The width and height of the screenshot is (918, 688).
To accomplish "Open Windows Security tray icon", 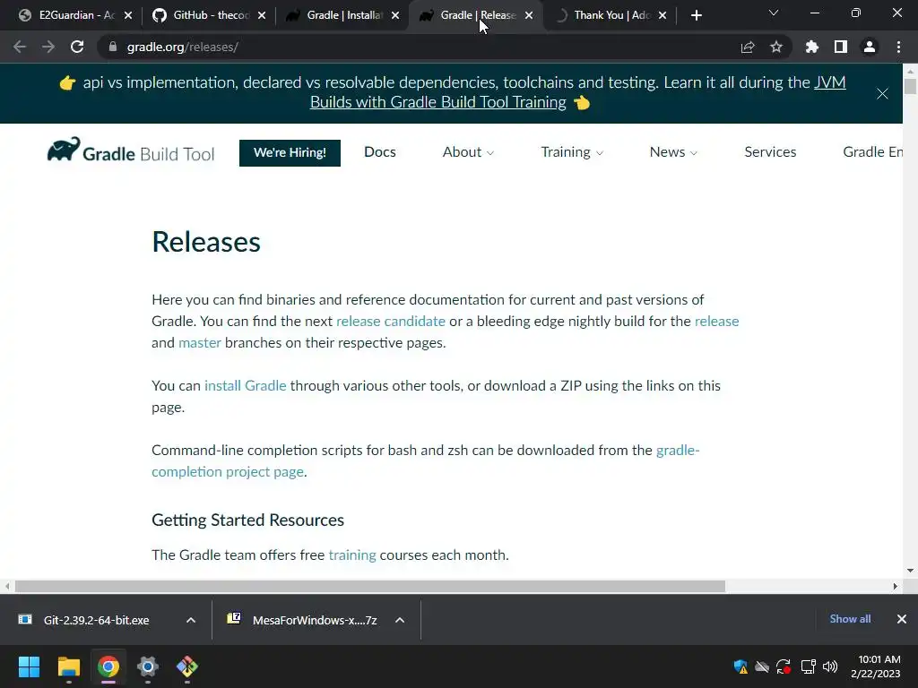I will pos(740,666).
